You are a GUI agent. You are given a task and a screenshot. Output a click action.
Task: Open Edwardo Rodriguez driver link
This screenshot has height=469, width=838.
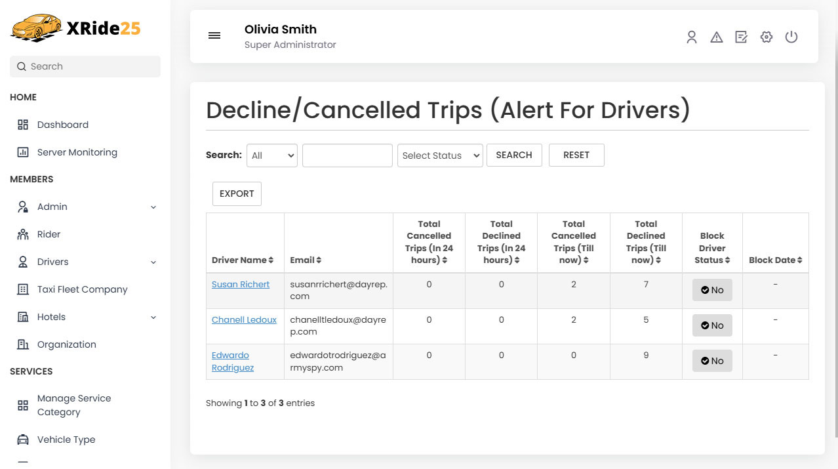coord(233,361)
